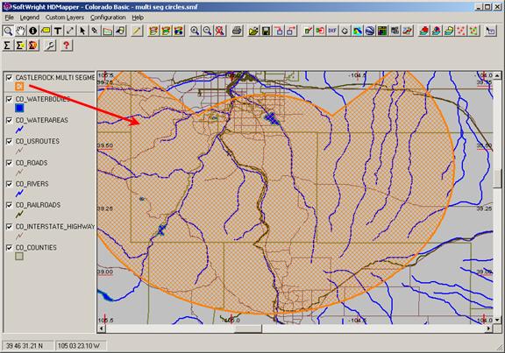
Task: Click the circular target ring icon
Action: click(345, 31)
